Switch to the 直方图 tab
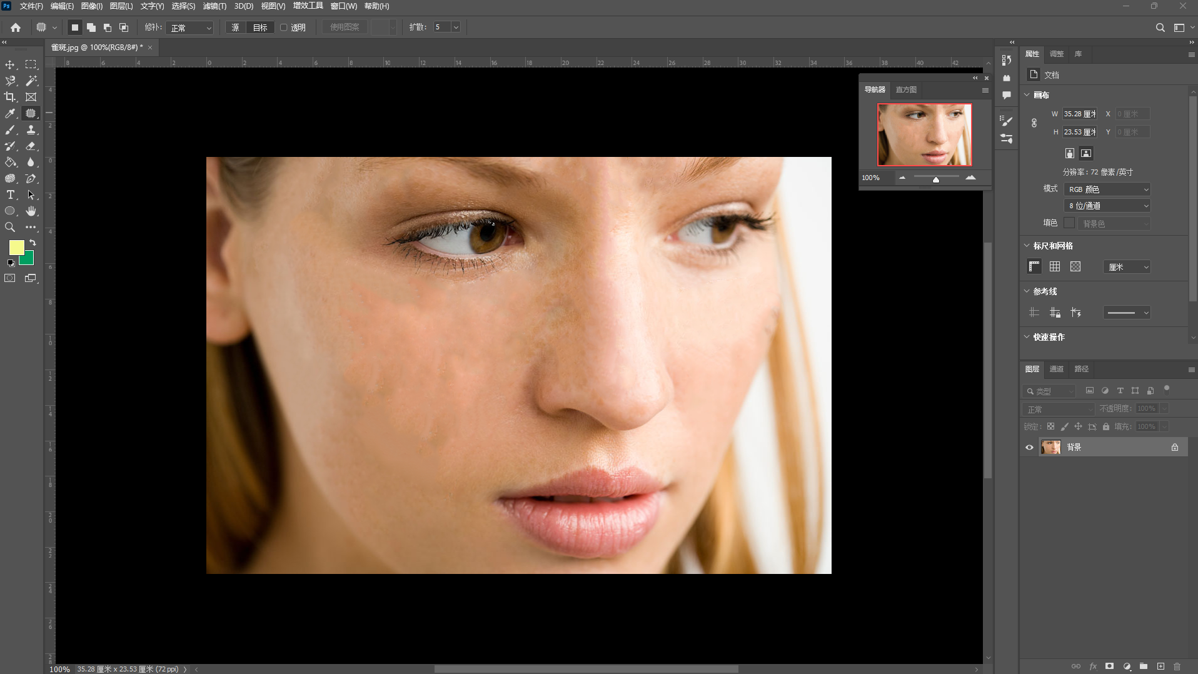The image size is (1198, 674). 906,90
